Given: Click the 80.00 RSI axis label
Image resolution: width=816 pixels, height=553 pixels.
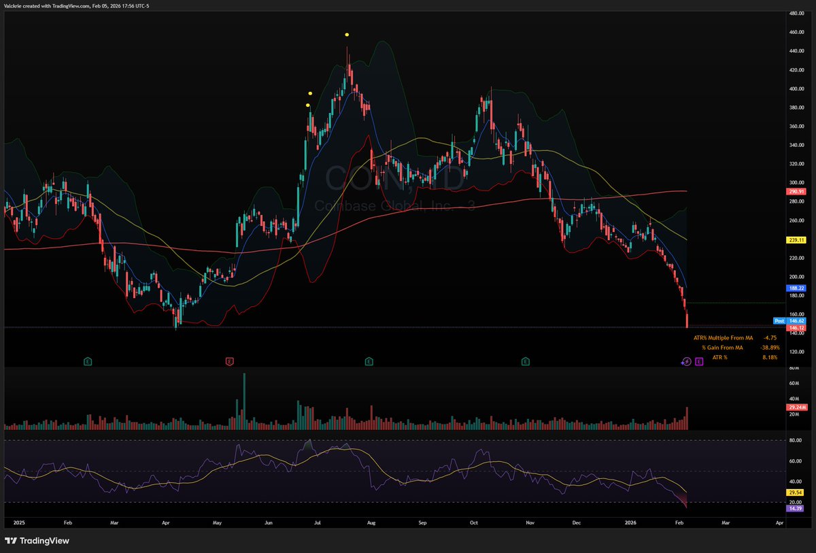Looking at the screenshot, I should point(796,440).
